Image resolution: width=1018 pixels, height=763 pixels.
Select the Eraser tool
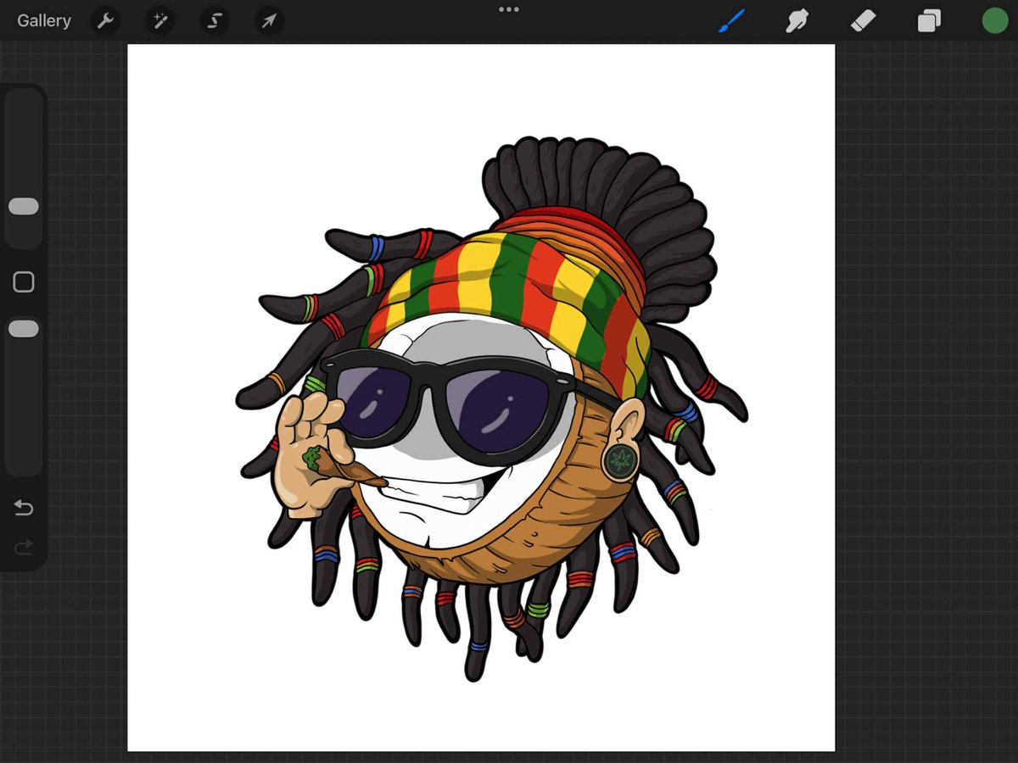pos(863,21)
